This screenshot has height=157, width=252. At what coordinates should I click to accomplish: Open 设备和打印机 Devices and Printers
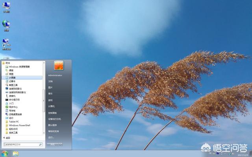point(54,119)
